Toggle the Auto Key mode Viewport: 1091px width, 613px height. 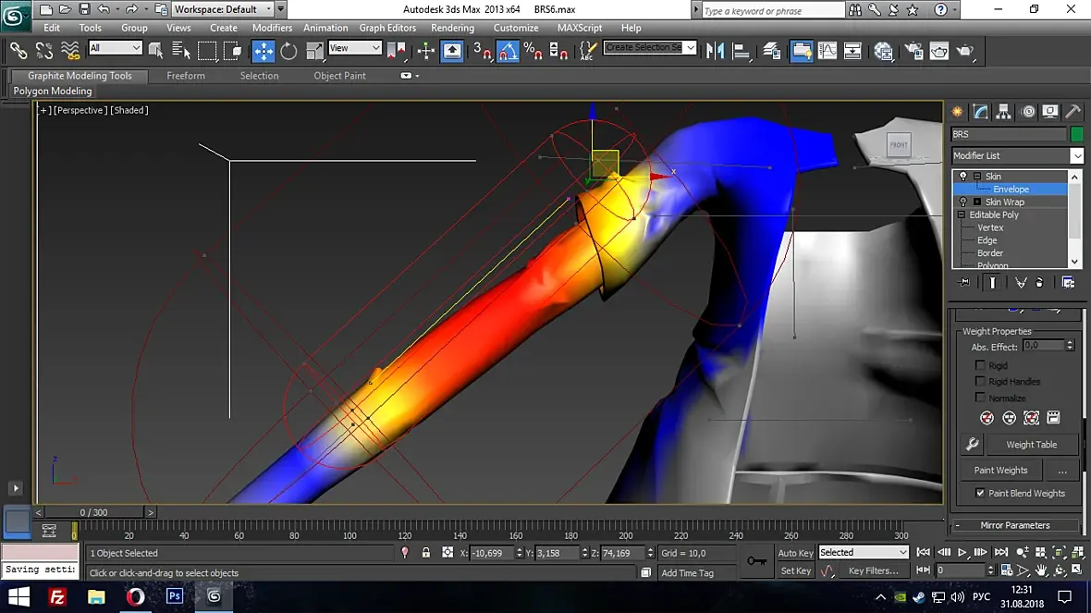point(795,553)
